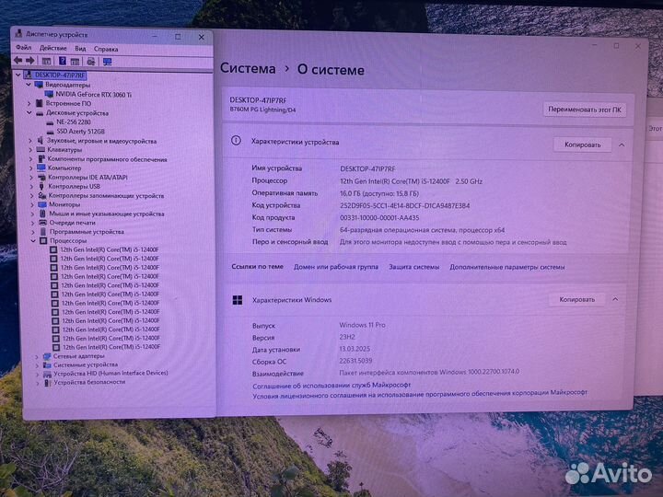Click the Windows 11 Pro edition value
This screenshot has height=497, width=663.
point(363,325)
